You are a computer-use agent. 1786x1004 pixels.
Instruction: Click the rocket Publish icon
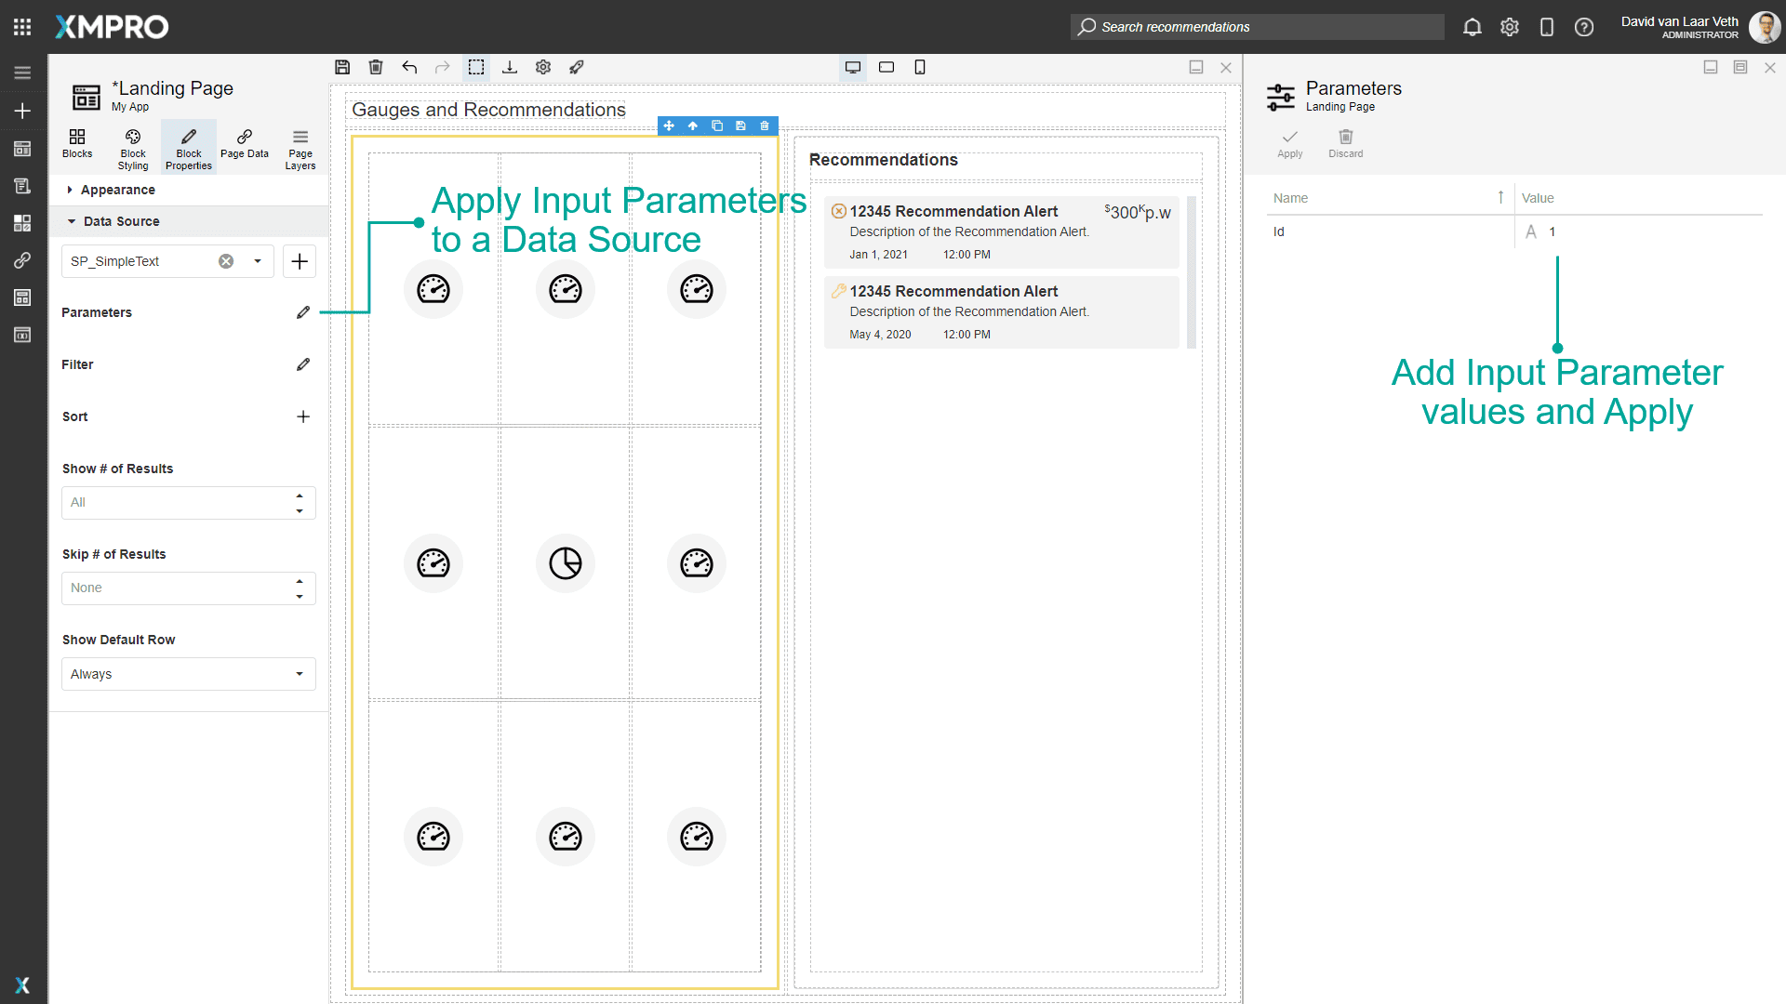577,67
